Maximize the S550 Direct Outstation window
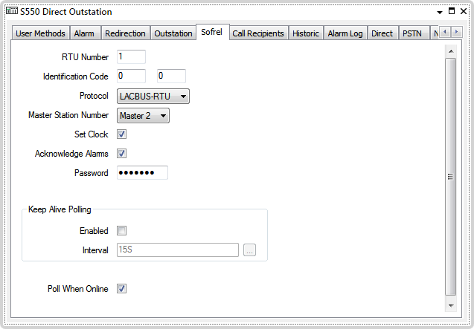The height and width of the screenshot is (329, 474). coord(452,11)
